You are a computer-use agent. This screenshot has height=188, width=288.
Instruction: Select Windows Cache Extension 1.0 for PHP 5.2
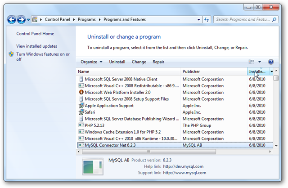point(175,132)
